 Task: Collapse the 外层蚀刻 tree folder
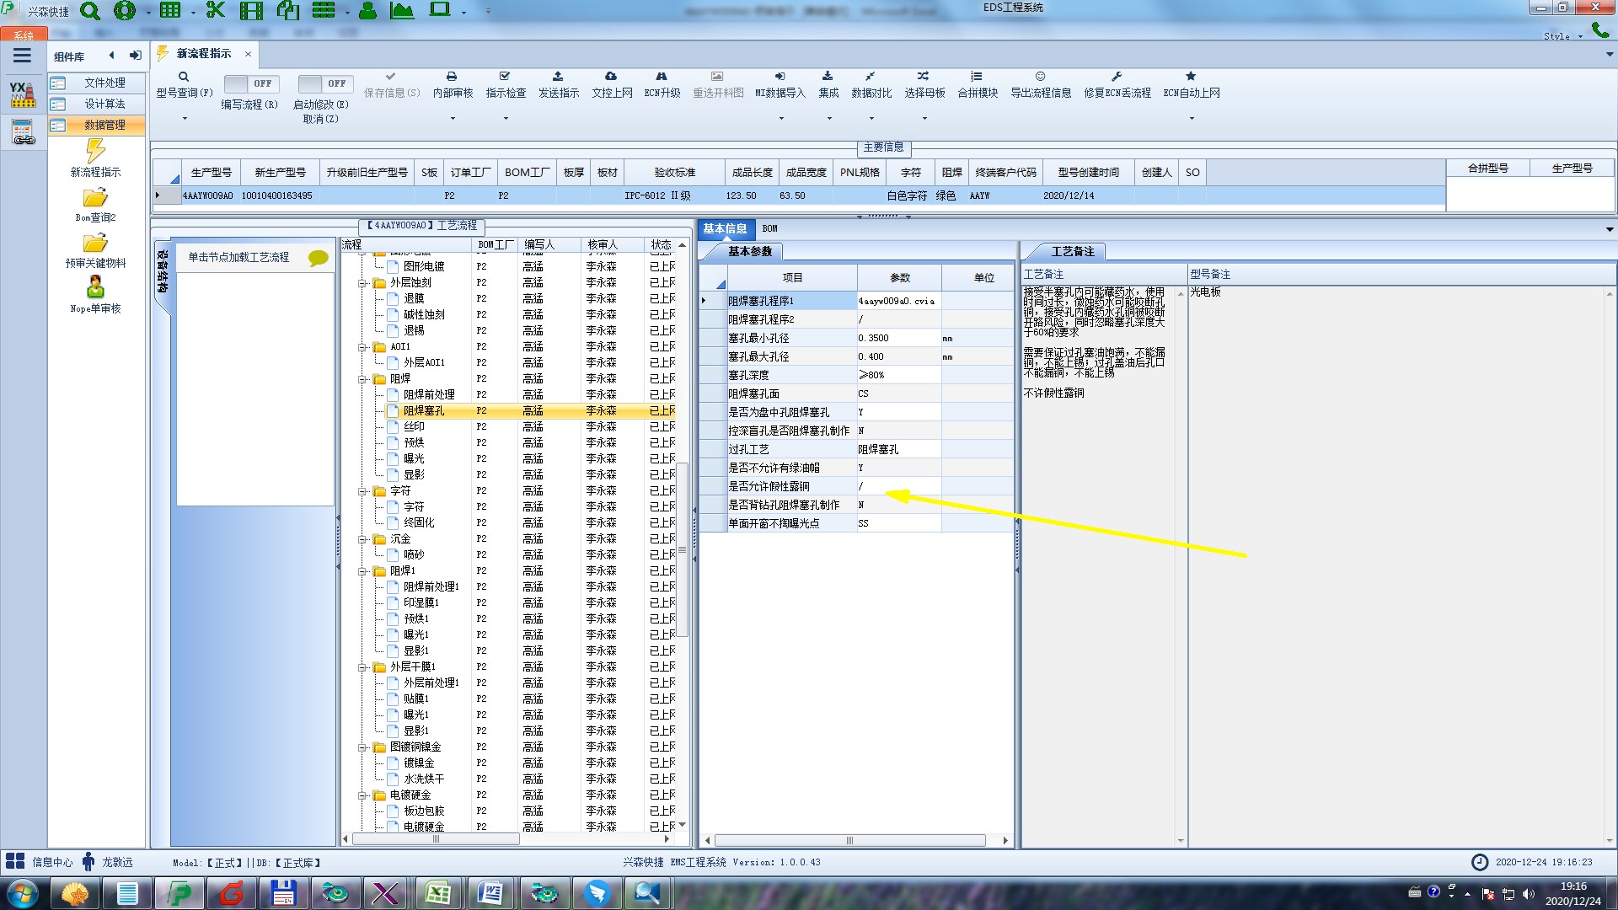coord(362,283)
